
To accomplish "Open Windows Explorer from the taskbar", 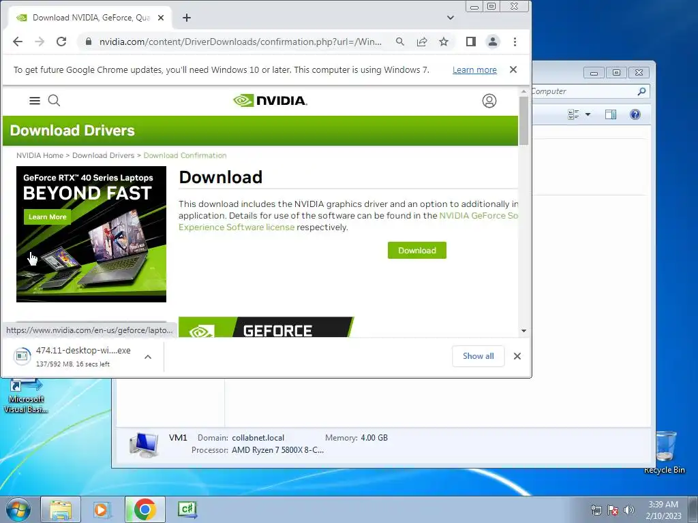I will pos(61,509).
